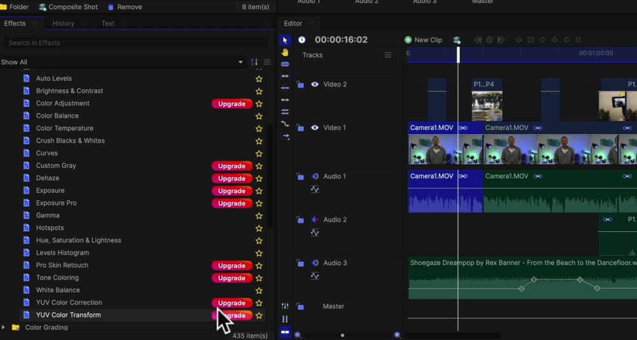This screenshot has width=637, height=340.
Task: Open the Tracks hamburger menu
Action: coord(388,55)
